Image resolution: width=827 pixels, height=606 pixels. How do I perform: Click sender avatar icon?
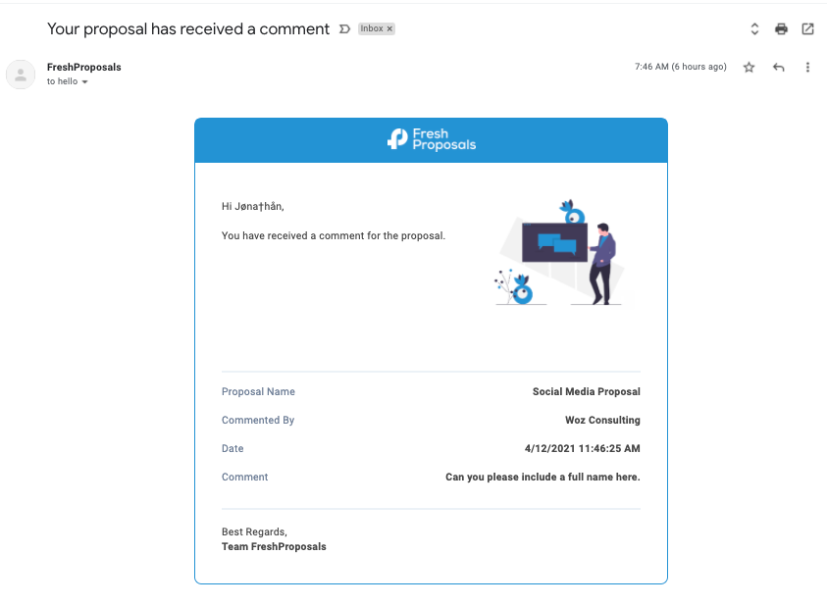21,75
